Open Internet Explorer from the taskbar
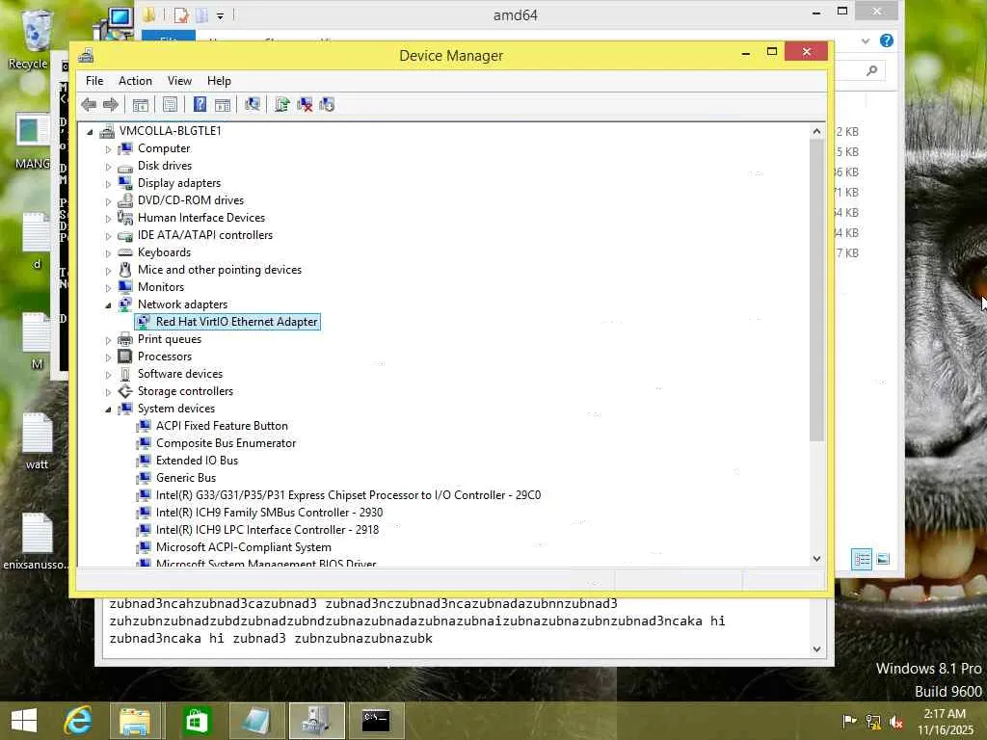This screenshot has width=987, height=740. [78, 721]
